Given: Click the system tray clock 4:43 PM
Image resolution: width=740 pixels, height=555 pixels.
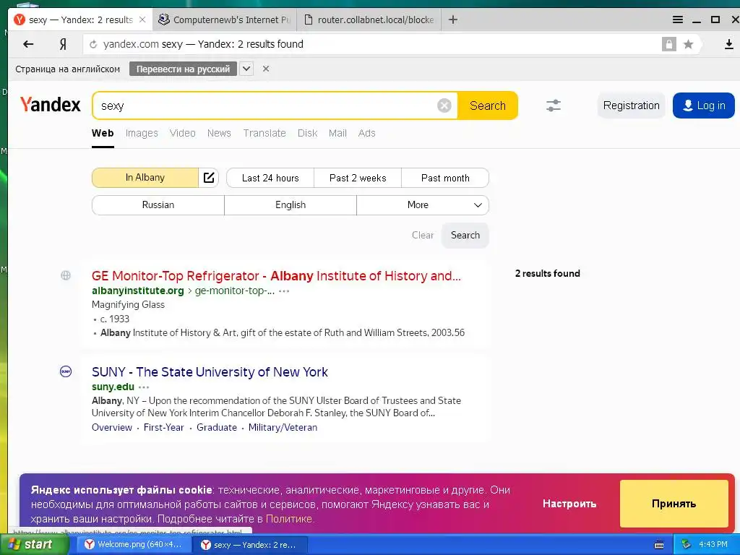Looking at the screenshot, I should point(713,545).
